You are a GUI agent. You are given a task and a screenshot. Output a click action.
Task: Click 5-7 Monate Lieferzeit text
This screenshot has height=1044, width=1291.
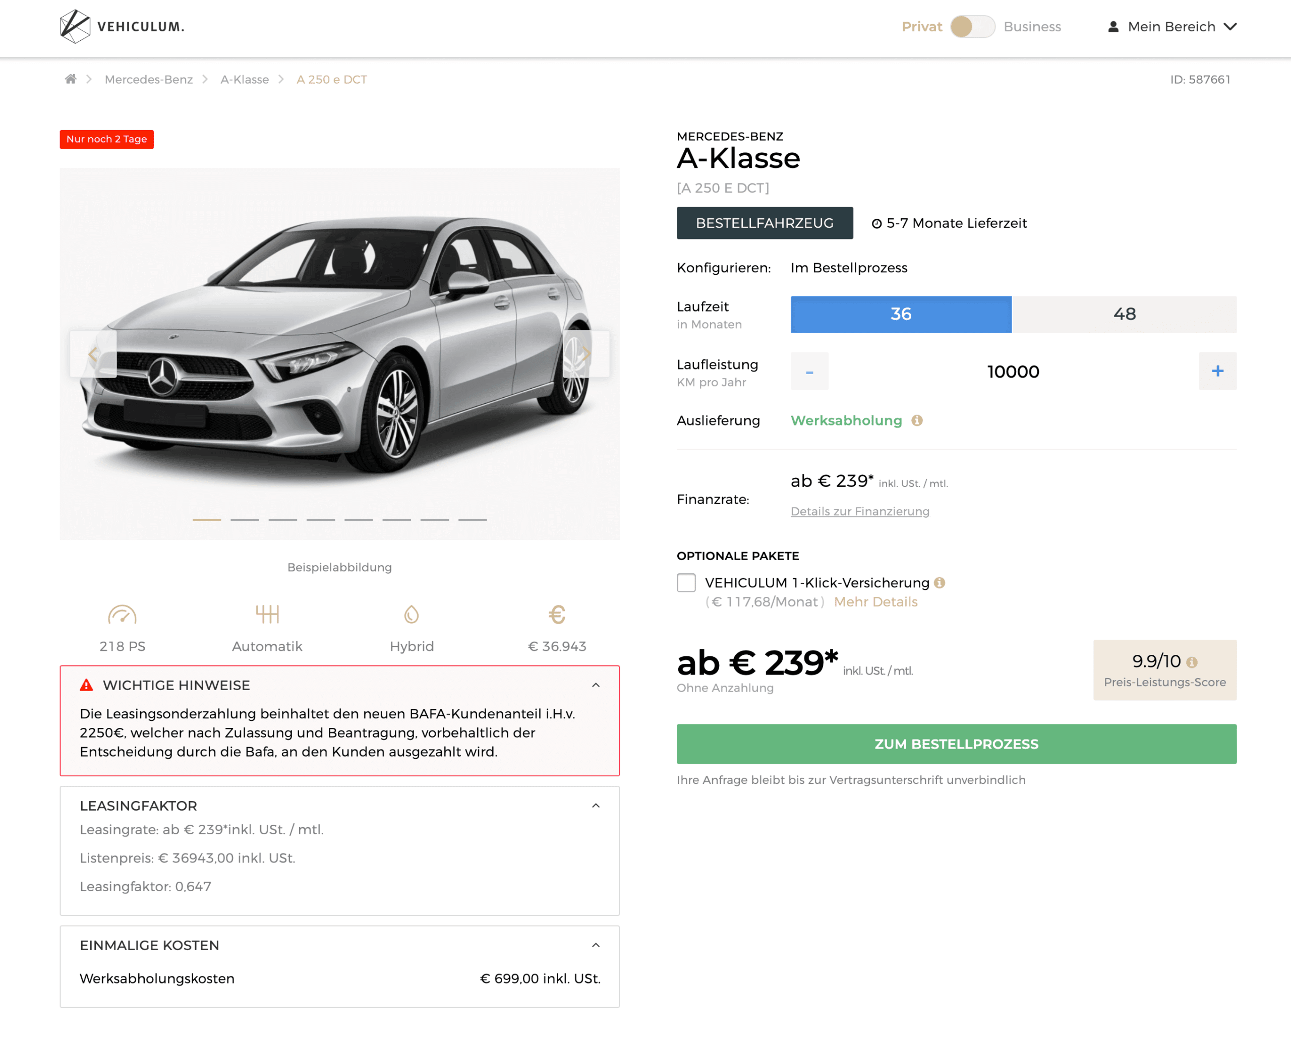click(x=957, y=223)
